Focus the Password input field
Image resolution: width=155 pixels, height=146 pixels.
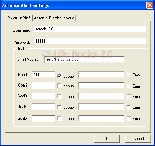(x=90, y=41)
